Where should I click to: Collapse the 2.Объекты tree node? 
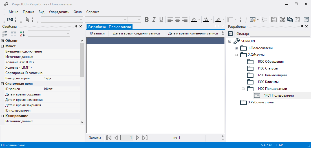pos(237,55)
